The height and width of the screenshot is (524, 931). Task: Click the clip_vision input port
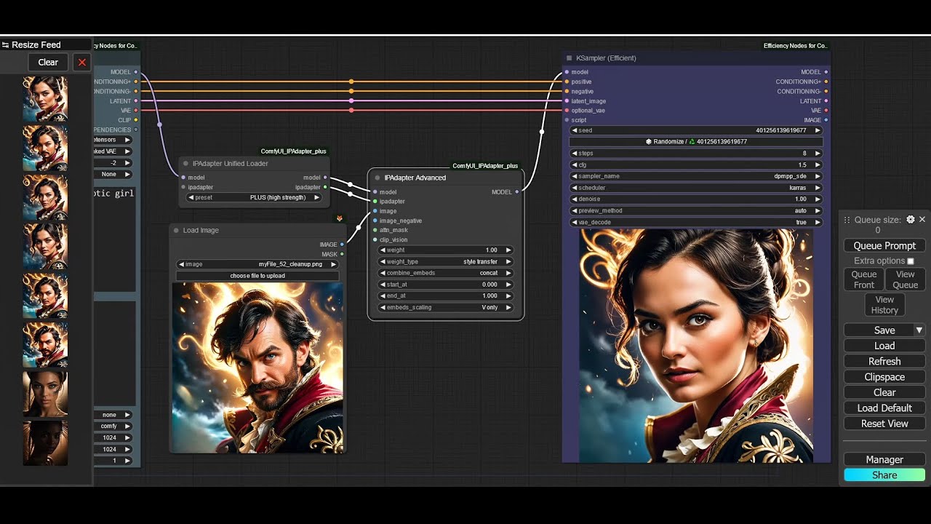click(x=375, y=239)
